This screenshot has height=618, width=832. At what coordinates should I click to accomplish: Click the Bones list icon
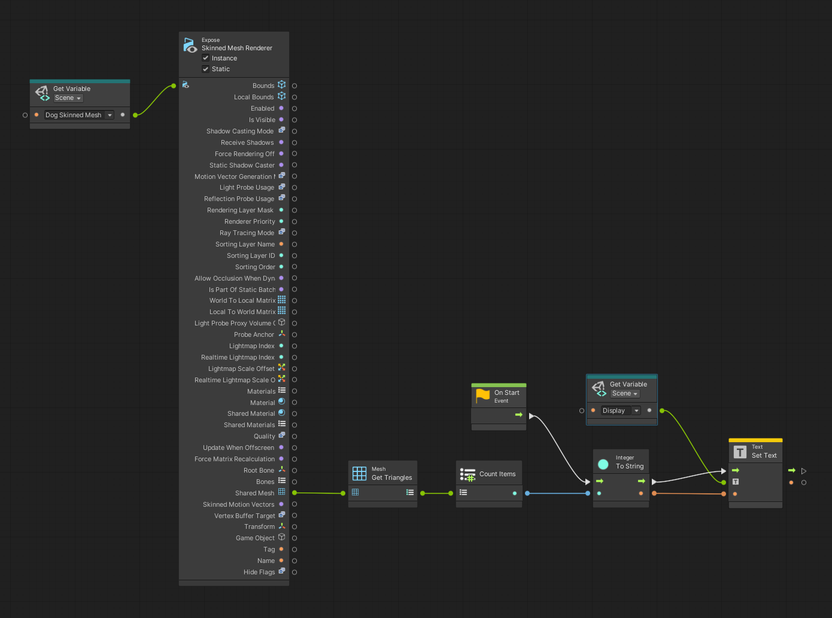pos(281,480)
